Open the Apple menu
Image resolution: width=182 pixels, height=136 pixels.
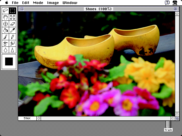(x=6, y=3)
